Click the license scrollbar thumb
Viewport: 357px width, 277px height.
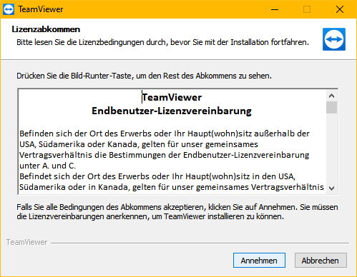(x=331, y=108)
